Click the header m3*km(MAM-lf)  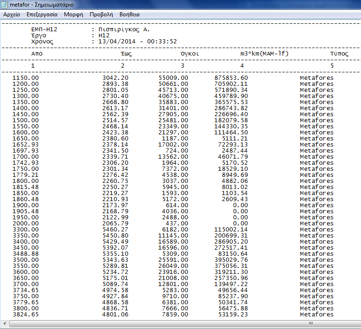coord(264,54)
